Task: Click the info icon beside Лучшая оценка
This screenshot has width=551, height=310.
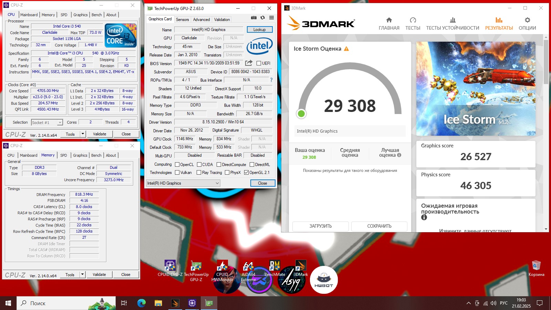Action: click(x=399, y=155)
